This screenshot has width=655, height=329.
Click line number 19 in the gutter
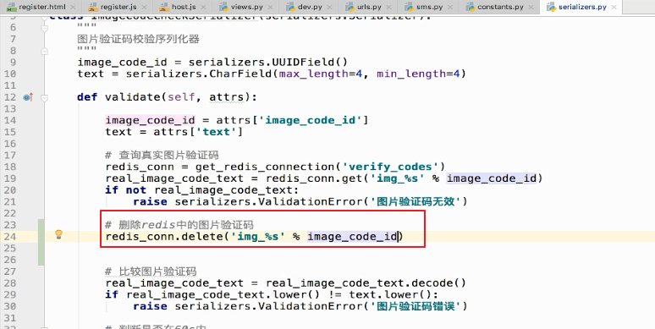[9, 178]
